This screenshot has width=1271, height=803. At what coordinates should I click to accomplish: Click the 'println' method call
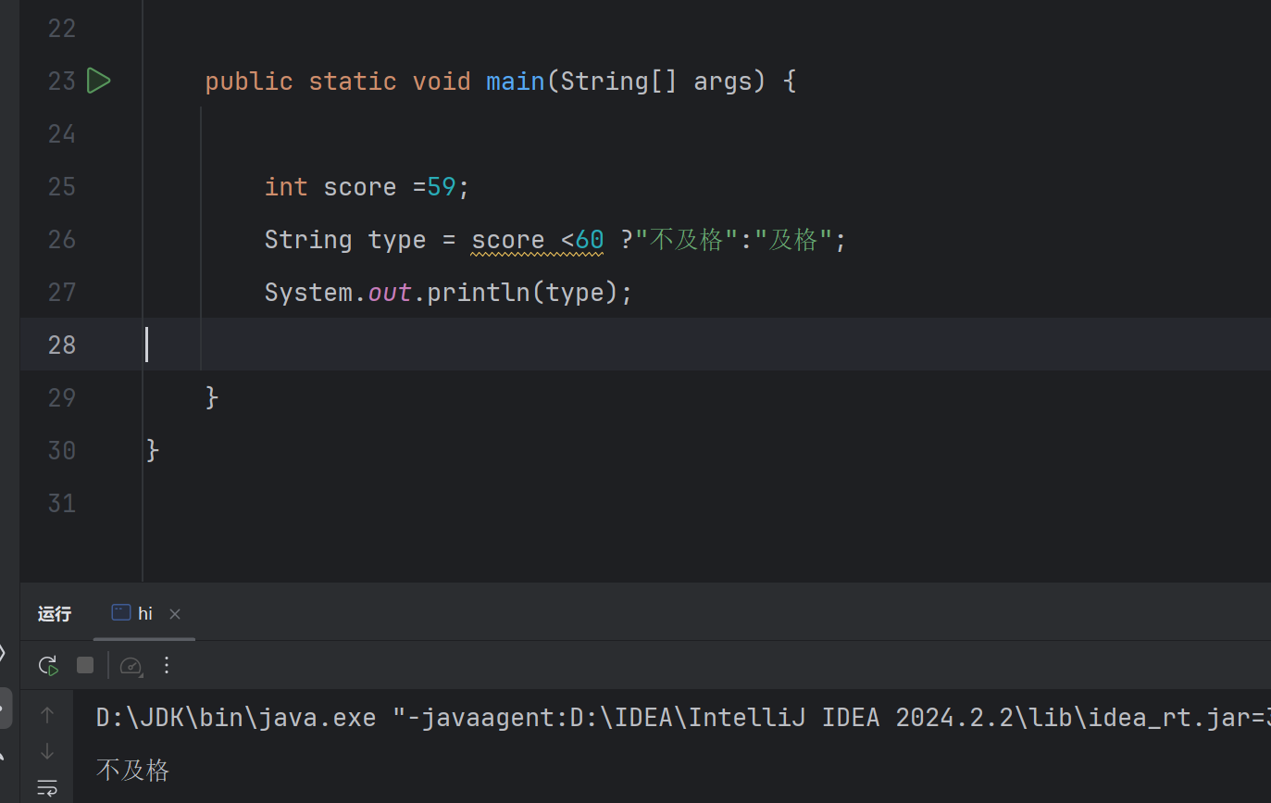[479, 293]
